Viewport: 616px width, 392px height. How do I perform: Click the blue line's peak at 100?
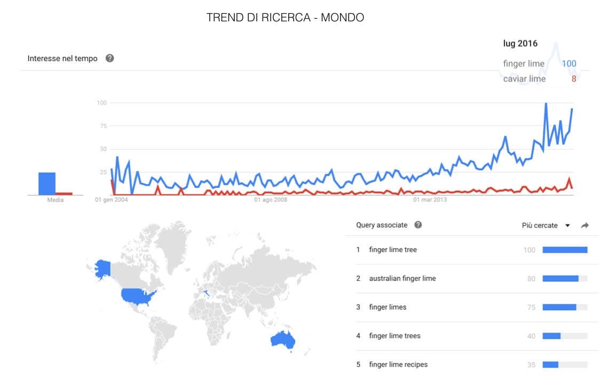546,104
